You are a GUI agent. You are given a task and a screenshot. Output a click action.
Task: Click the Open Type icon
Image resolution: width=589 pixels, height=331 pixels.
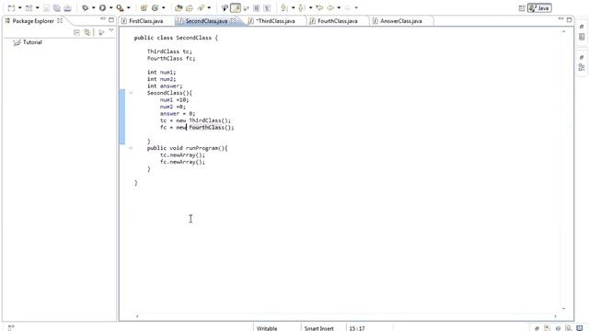click(x=179, y=8)
